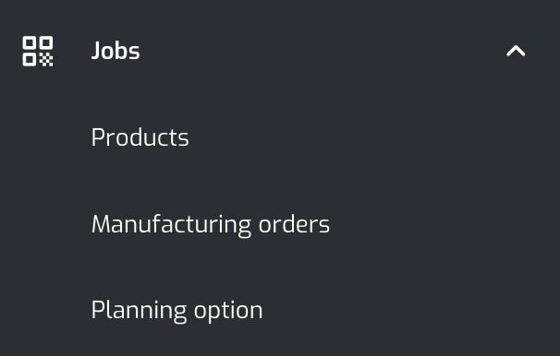560x356 pixels.
Task: Open Manufacturing orders page
Action: click(211, 224)
